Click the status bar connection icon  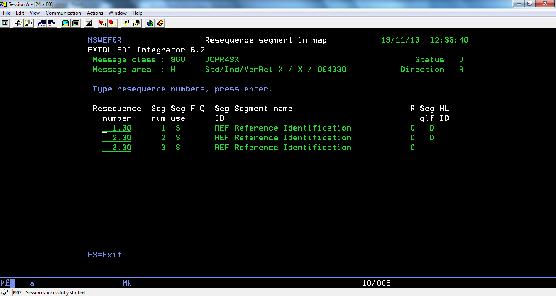[x=5, y=292]
